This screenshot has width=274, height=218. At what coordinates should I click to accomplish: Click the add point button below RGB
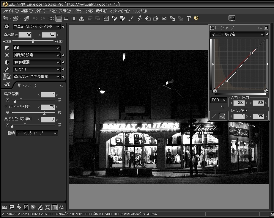pyautogui.click(x=222, y=107)
